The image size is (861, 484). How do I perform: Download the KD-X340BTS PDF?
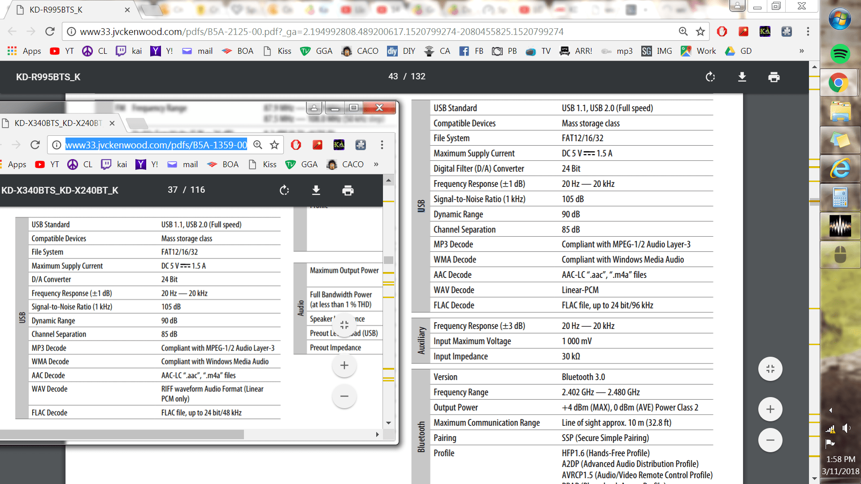pos(316,190)
